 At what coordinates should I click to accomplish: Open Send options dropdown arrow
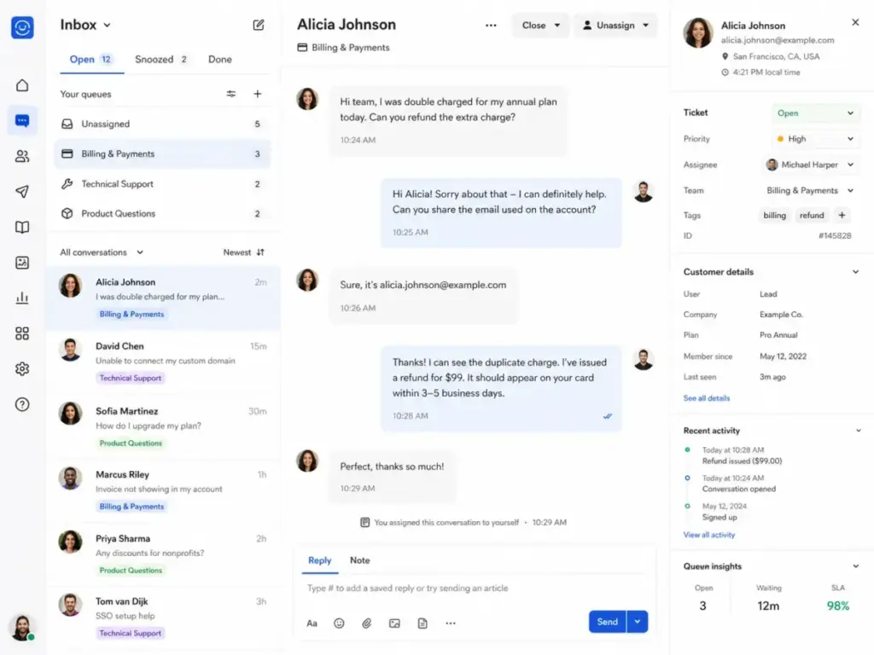point(637,622)
